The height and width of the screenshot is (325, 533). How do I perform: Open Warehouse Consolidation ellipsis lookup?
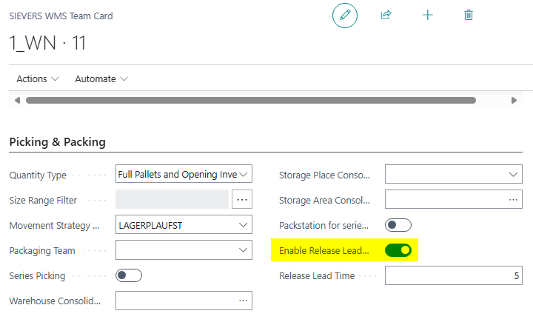242,301
